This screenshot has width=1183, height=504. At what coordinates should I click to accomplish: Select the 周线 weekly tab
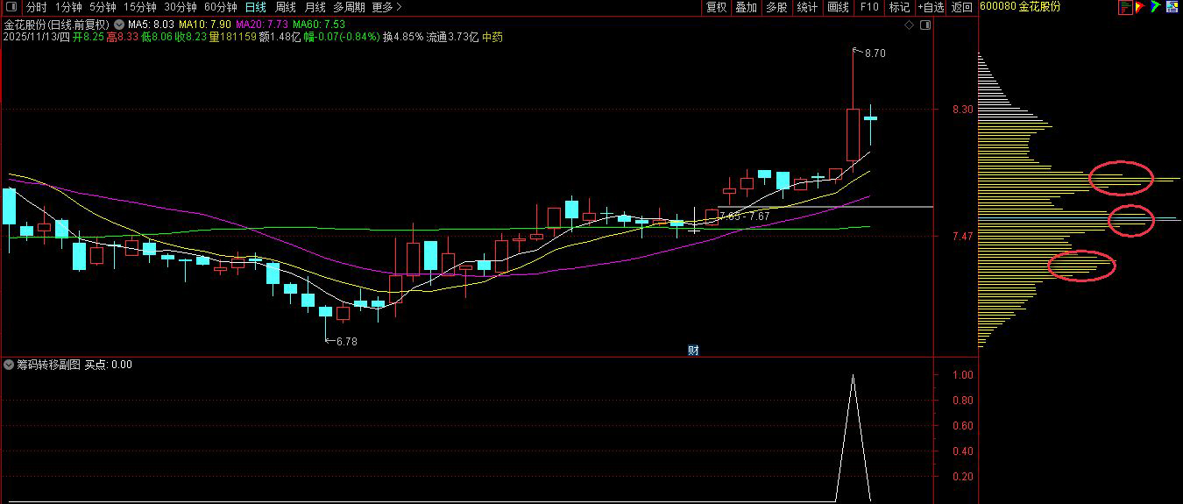[x=286, y=7]
